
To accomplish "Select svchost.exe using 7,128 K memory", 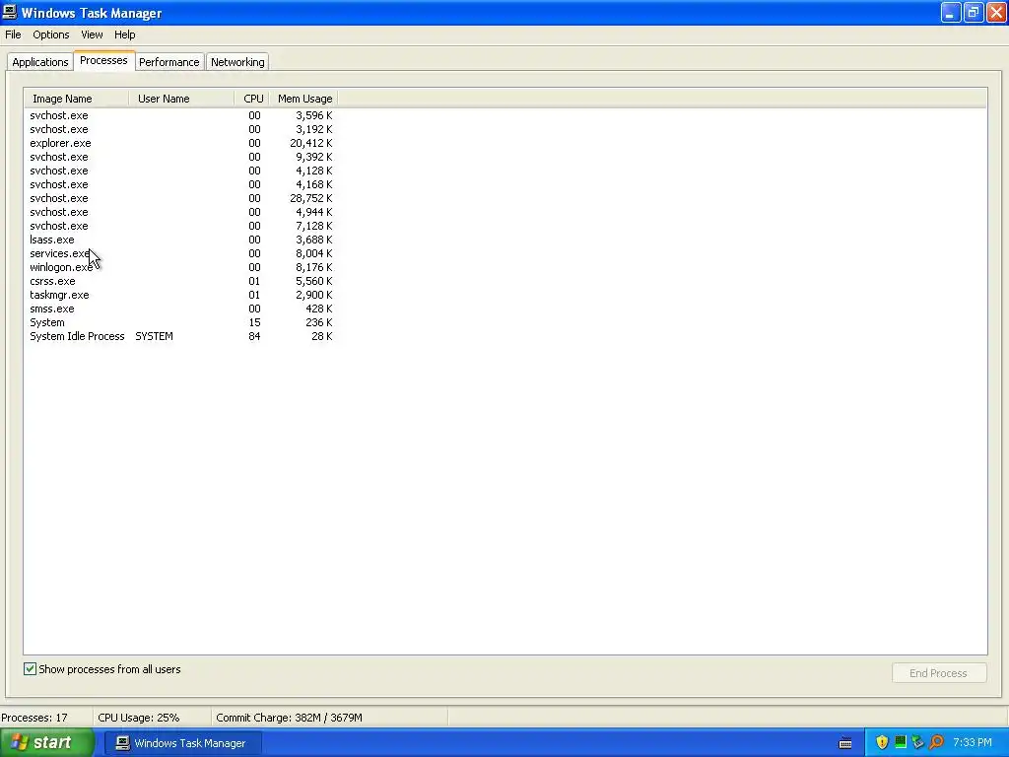I will [x=181, y=226].
